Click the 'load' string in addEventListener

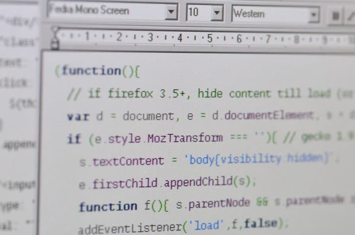pos(207,225)
